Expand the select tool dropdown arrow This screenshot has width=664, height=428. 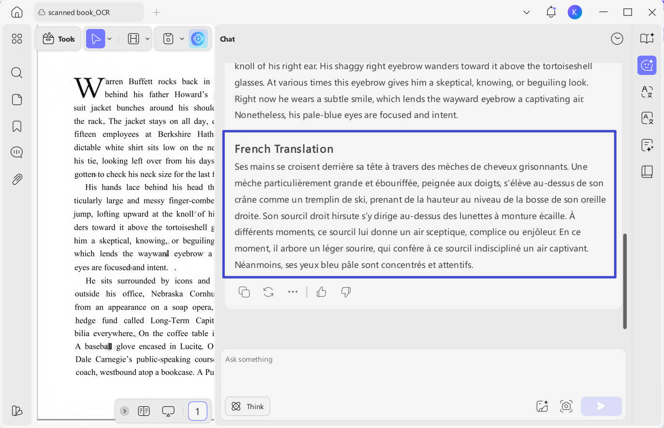[x=110, y=39]
